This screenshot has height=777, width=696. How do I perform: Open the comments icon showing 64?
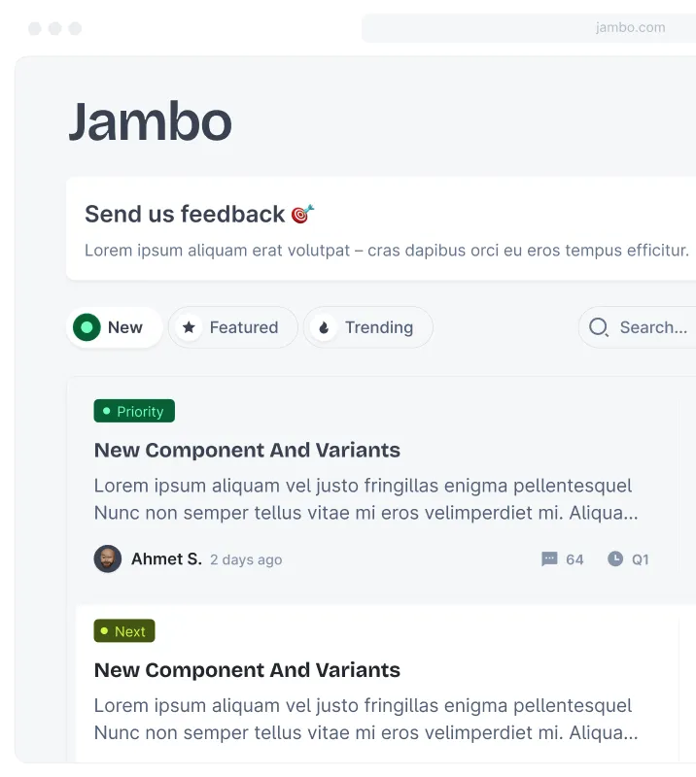pyautogui.click(x=550, y=558)
